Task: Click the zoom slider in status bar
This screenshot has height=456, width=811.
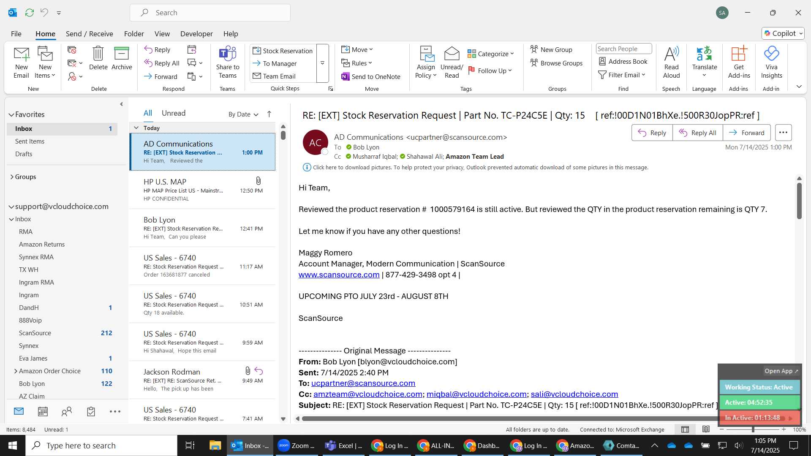Action: click(x=753, y=429)
